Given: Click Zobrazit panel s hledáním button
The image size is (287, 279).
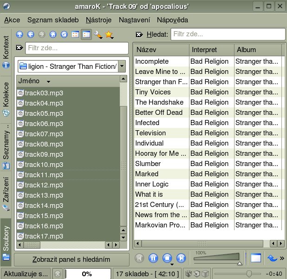Looking at the screenshot, I should click(x=71, y=259).
